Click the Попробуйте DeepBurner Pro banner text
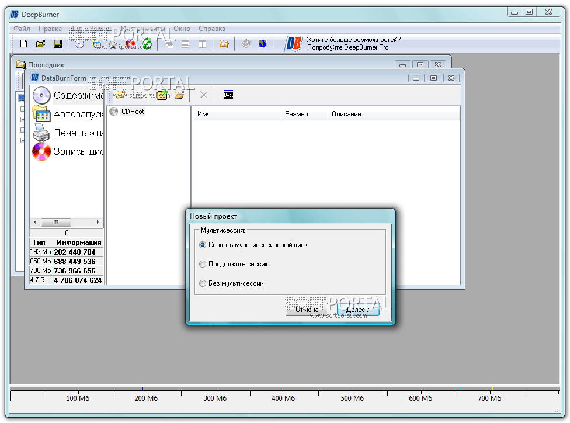Image resolution: width=570 pixels, height=423 pixels. pos(348,47)
